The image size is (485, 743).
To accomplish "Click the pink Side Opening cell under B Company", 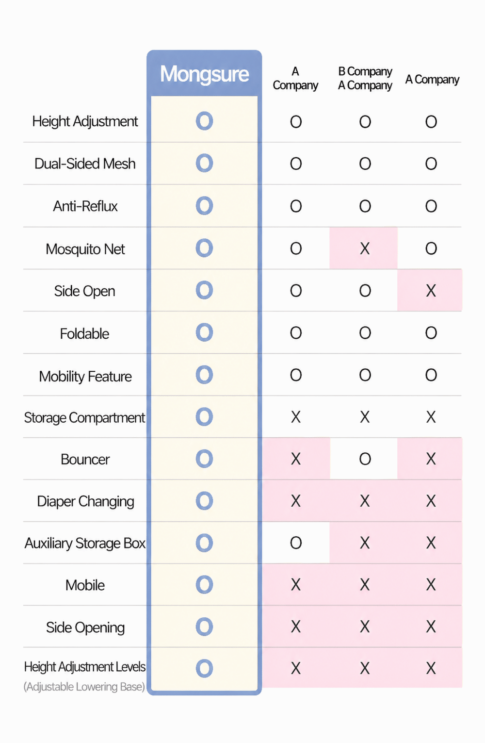I will (365, 627).
